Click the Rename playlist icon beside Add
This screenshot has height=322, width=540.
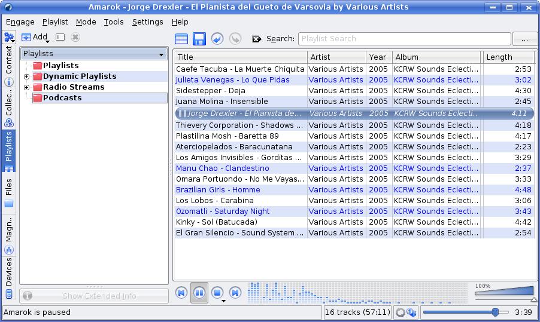(60, 37)
